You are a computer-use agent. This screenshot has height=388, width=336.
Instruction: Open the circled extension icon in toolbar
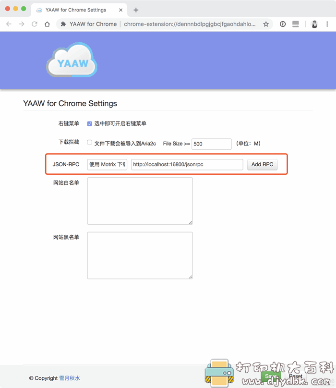[283, 24]
